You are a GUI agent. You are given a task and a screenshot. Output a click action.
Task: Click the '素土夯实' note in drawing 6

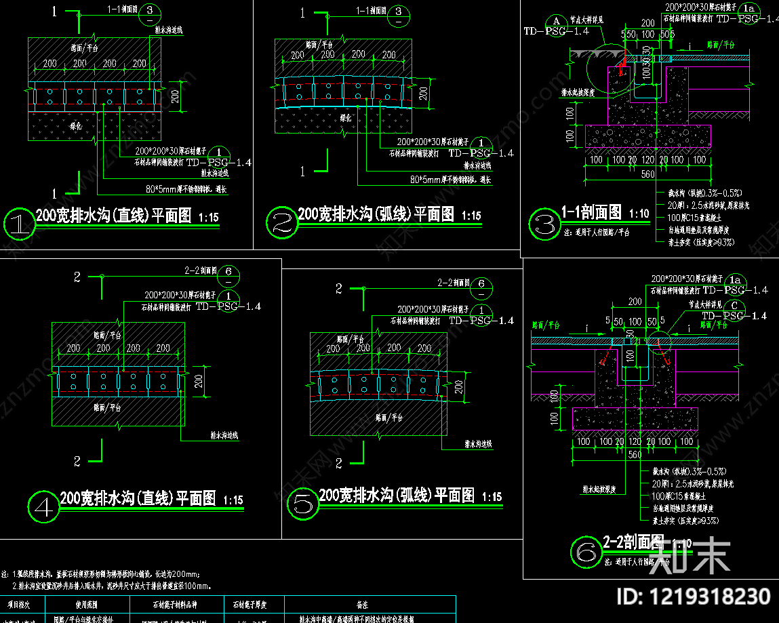(x=685, y=521)
